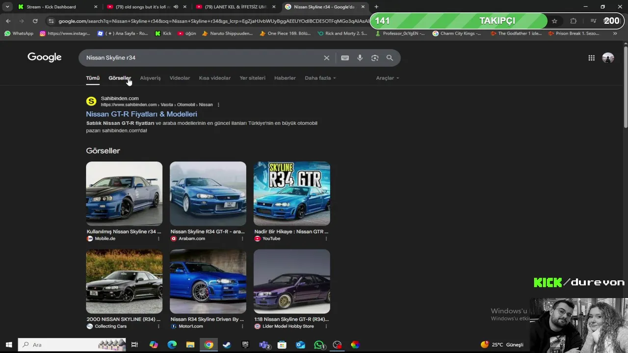The width and height of the screenshot is (628, 353).
Task: Open the Google apps grid
Action: (x=592, y=58)
